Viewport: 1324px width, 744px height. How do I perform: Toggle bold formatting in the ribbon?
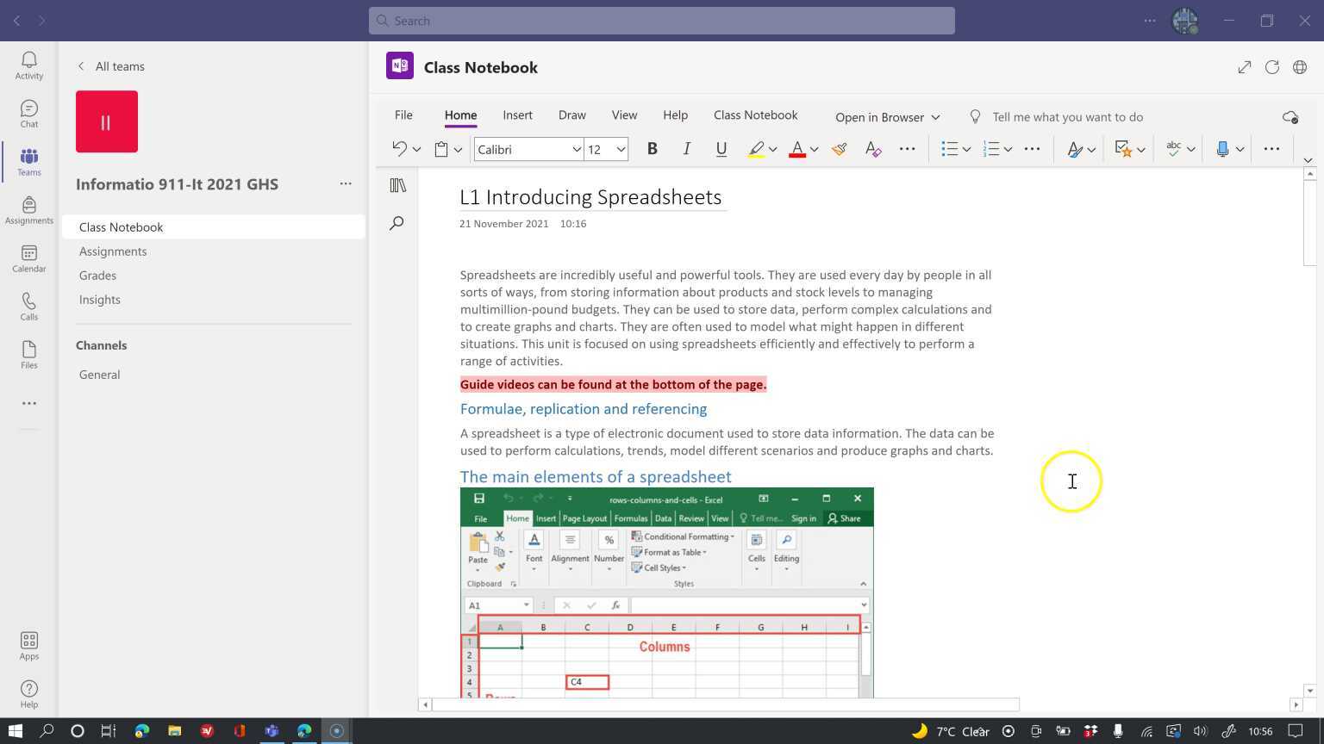(x=652, y=149)
